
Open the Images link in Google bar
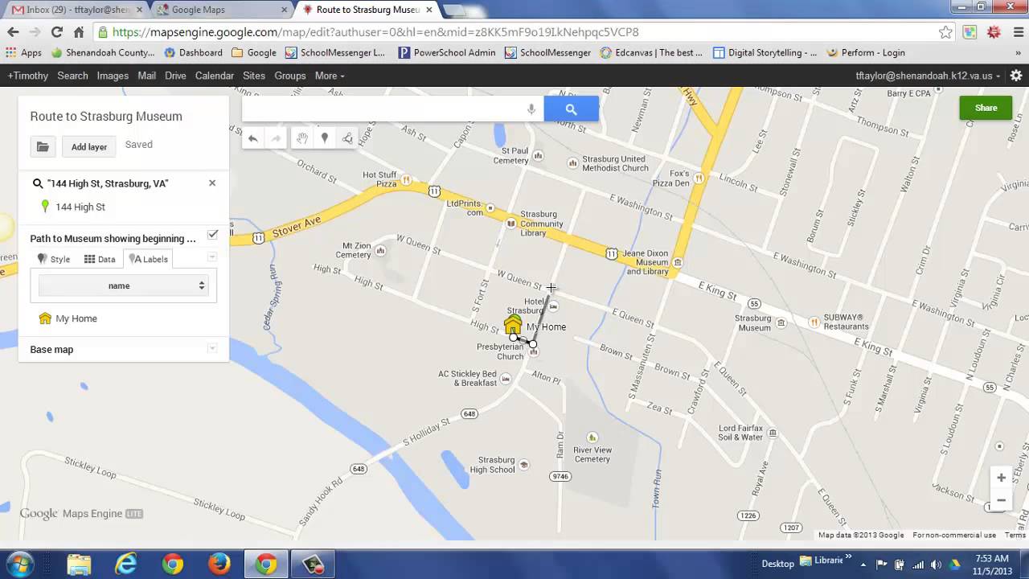point(113,76)
